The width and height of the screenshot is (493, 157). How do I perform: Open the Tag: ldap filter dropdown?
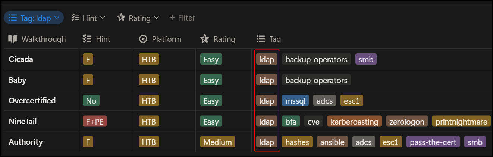pyautogui.click(x=34, y=18)
